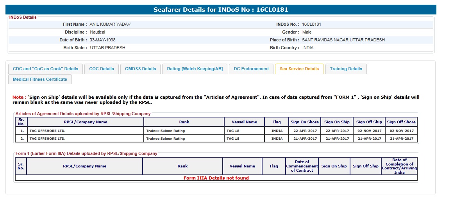Click Trainee Saloon Rating in row 2
Screen dimensions: 461x201
(x=165, y=139)
